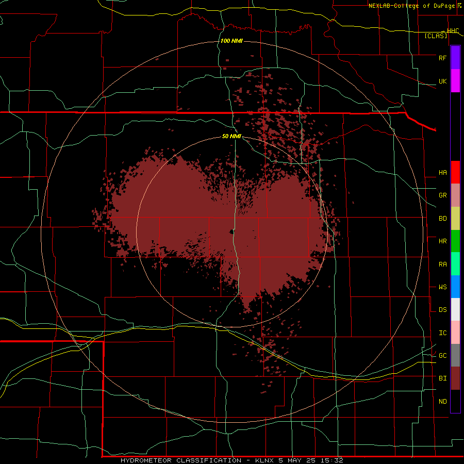Screen dimensions: 464x464
Task: Click the white DS legend swatch
Action: (x=455, y=309)
